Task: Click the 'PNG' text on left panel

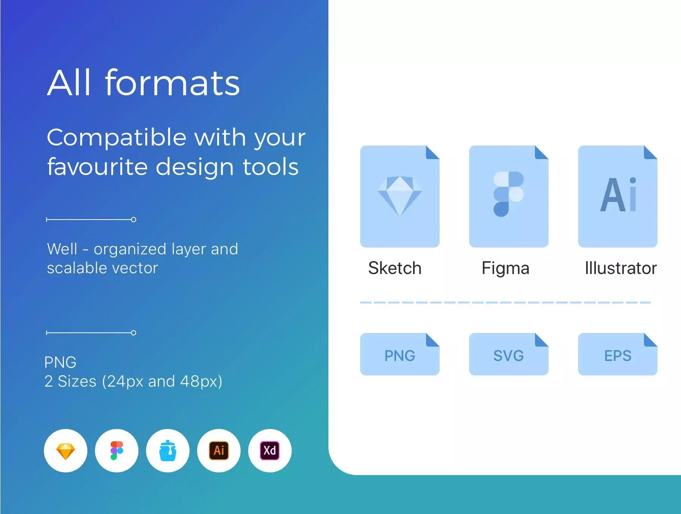Action: (x=61, y=362)
